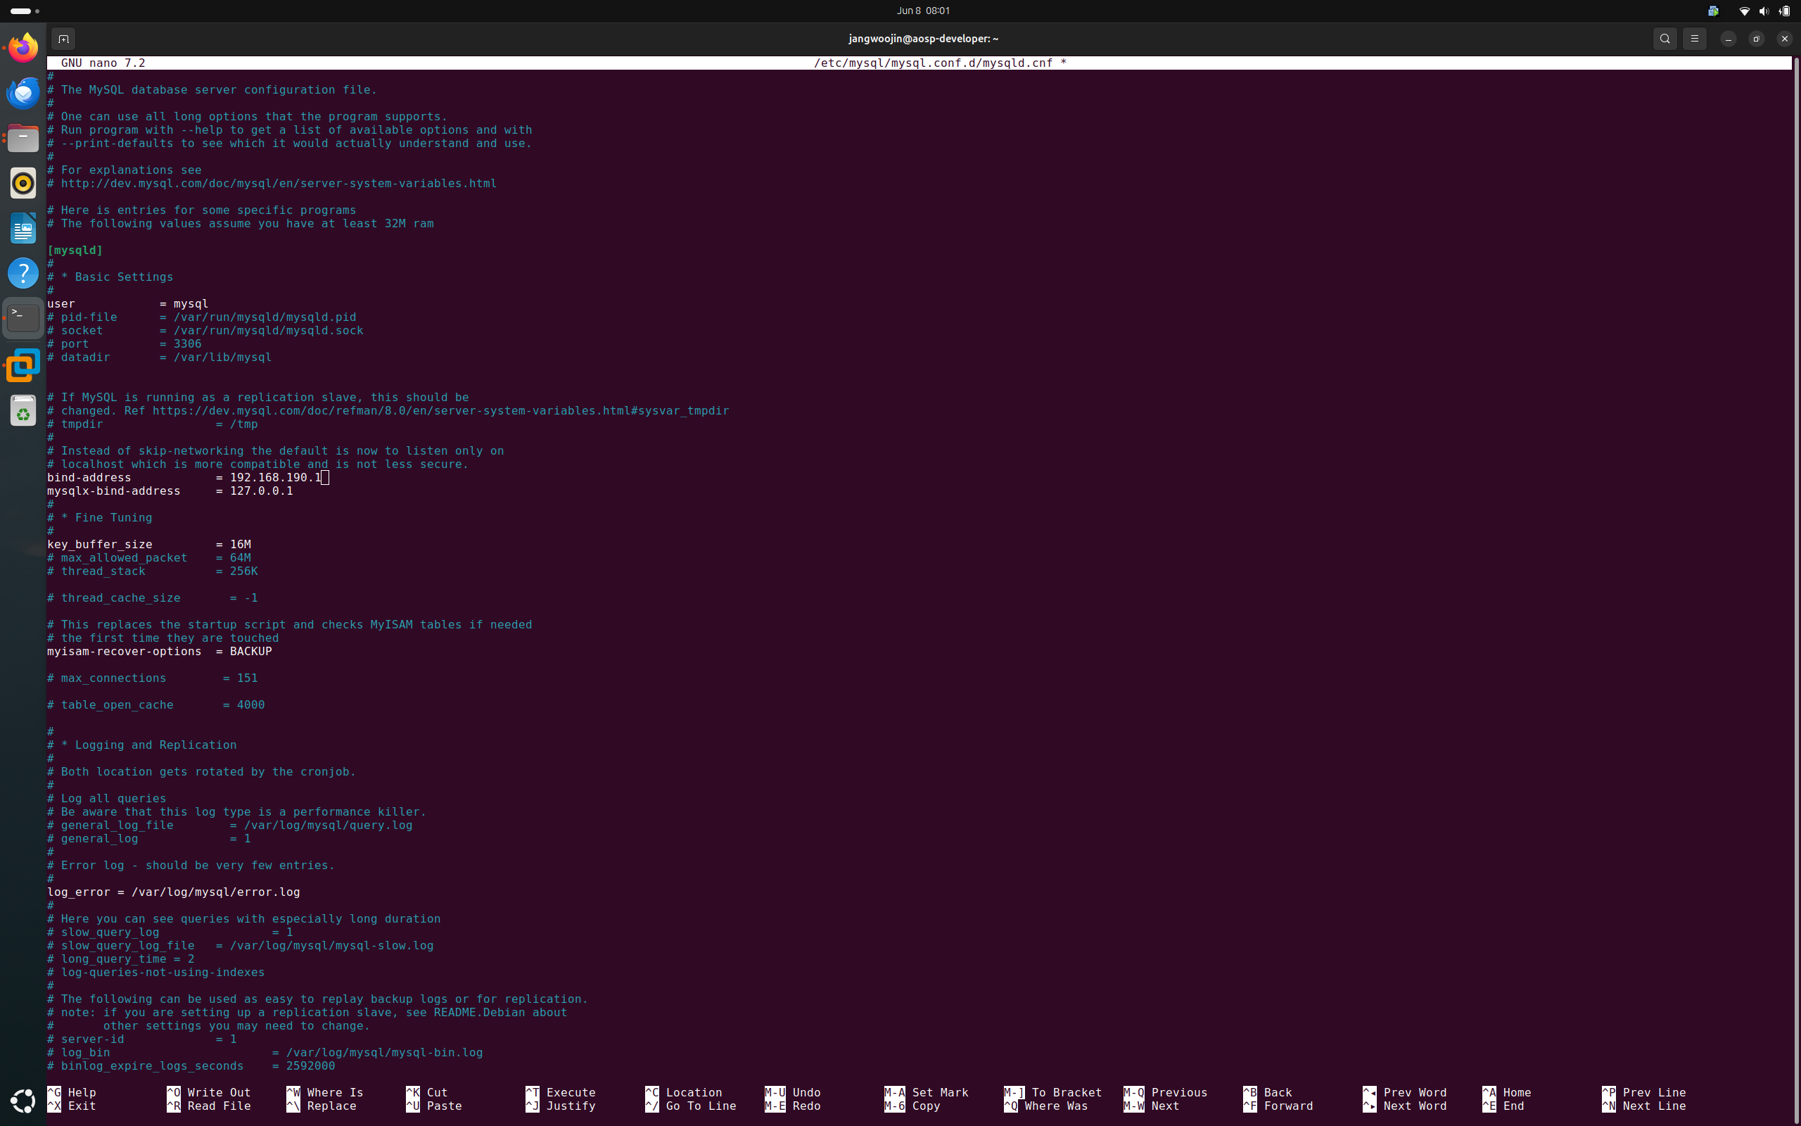Click the slow_query_log_file comment line
This screenshot has height=1126, width=1801.
241,946
